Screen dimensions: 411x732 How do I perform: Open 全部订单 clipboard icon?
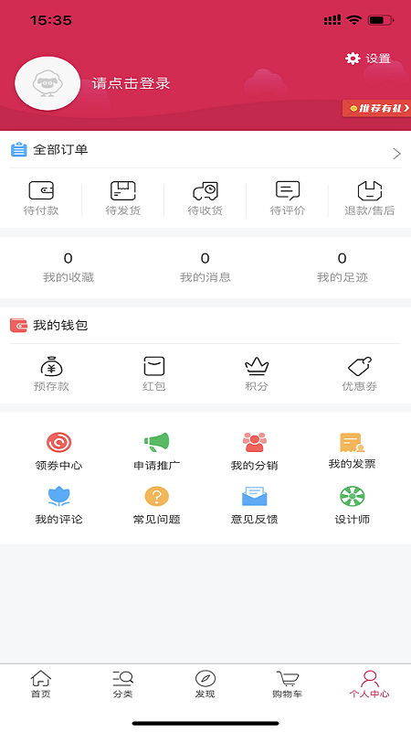click(18, 150)
